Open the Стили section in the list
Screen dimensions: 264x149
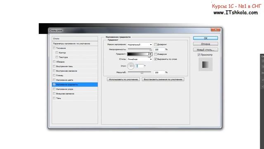tap(75, 38)
